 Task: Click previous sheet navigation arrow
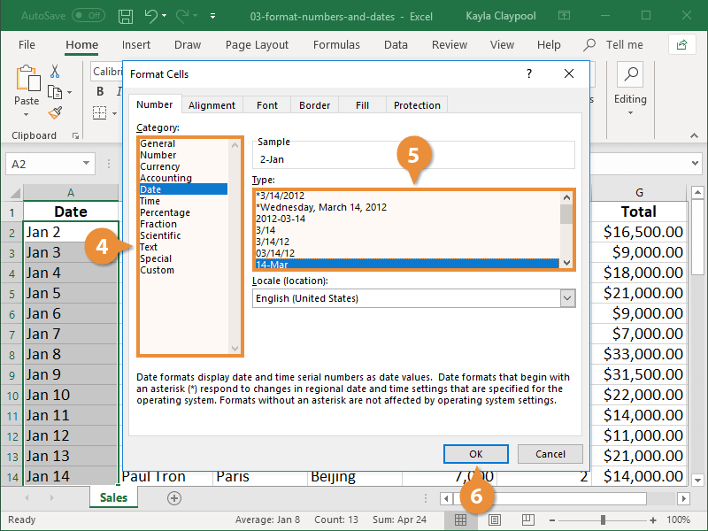coord(27,497)
